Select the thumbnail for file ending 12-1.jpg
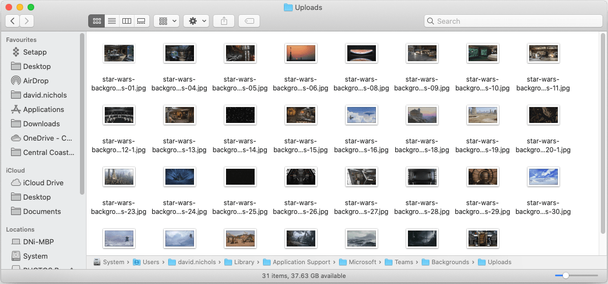The height and width of the screenshot is (284, 608). coord(119,115)
